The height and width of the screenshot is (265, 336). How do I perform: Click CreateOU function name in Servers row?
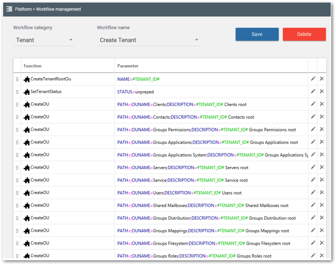[x=40, y=167]
